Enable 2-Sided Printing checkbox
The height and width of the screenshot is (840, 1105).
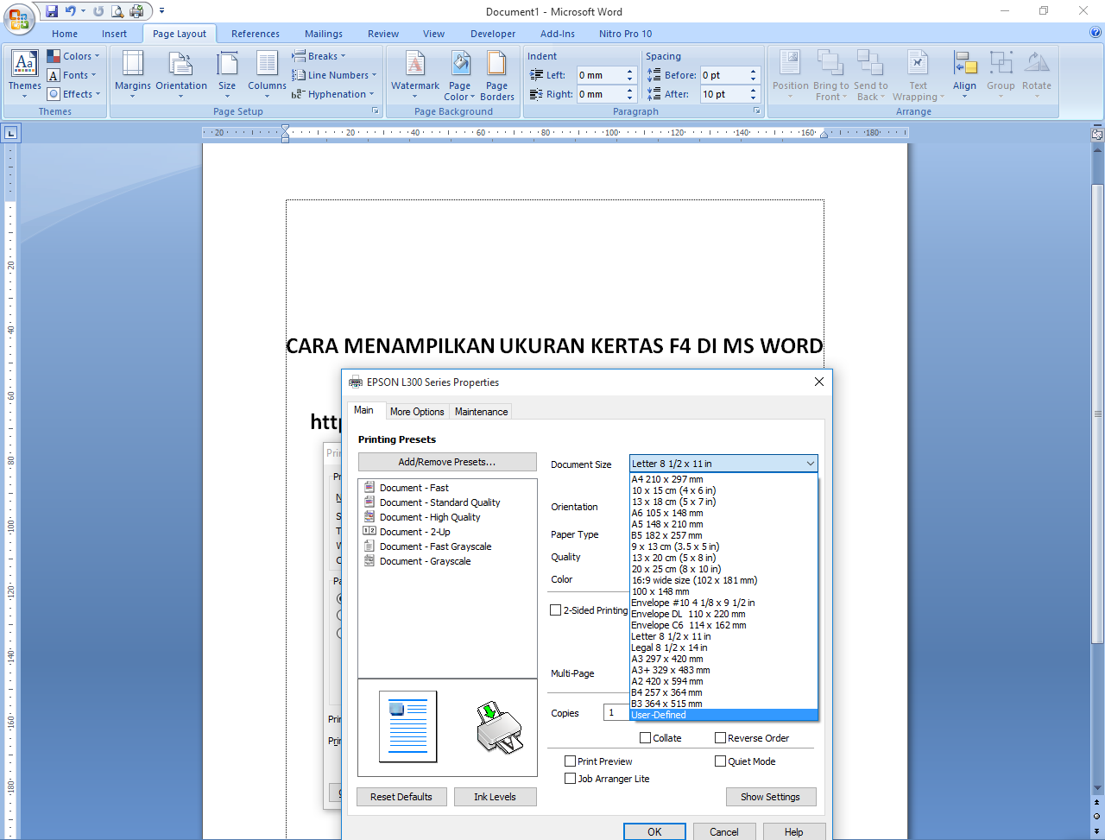556,610
